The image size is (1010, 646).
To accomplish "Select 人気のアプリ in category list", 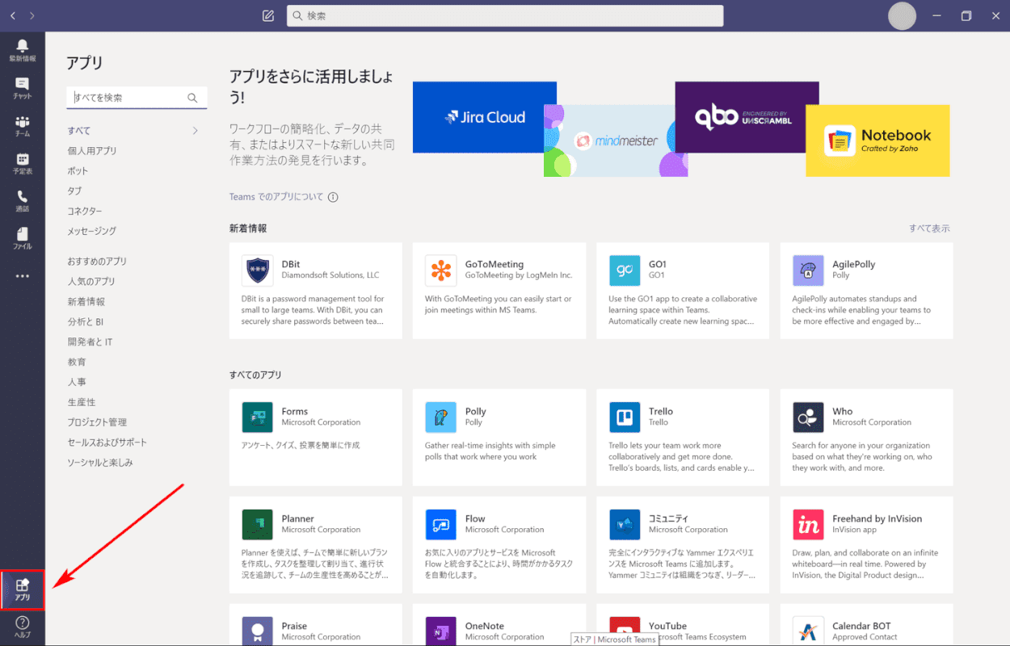I will click(x=91, y=282).
